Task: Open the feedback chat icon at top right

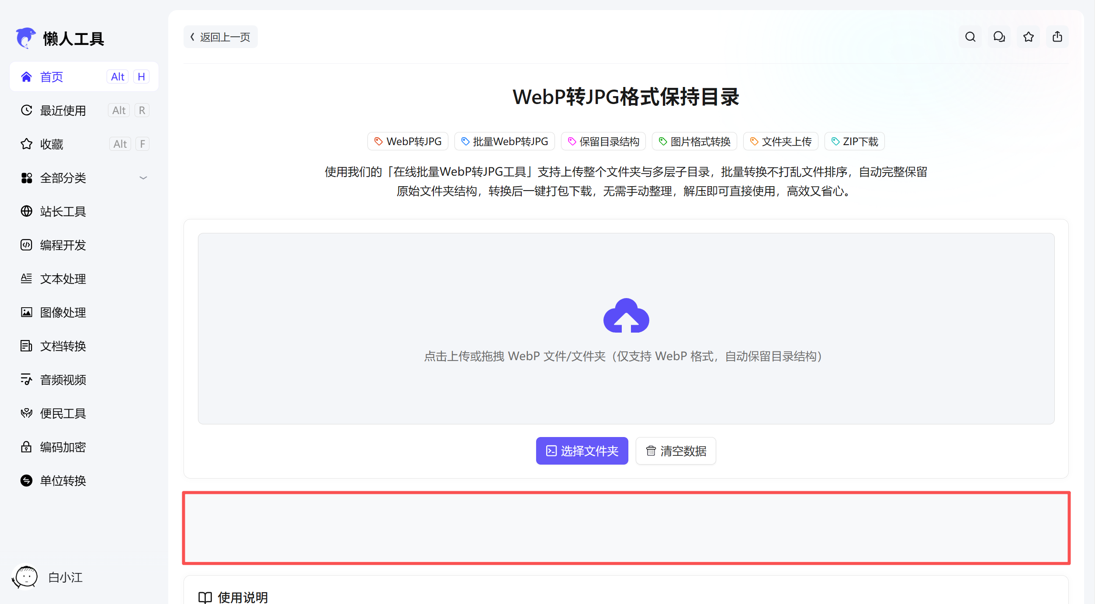Action: [999, 37]
